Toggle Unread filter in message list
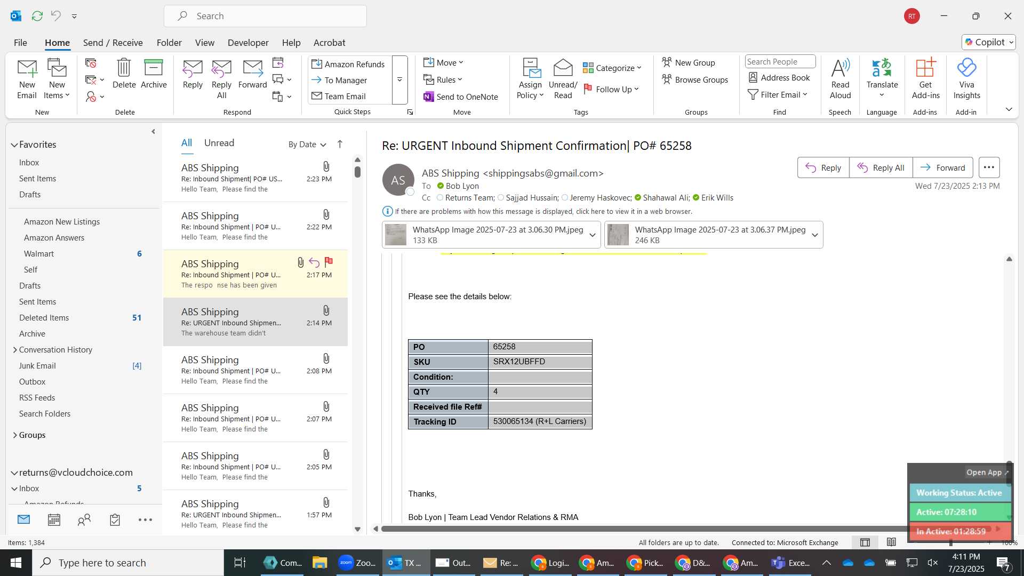1024x576 pixels. (219, 143)
